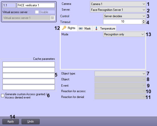Switch to the Temperature tab
Viewport: 157px width, 126px height.
coord(105,29)
